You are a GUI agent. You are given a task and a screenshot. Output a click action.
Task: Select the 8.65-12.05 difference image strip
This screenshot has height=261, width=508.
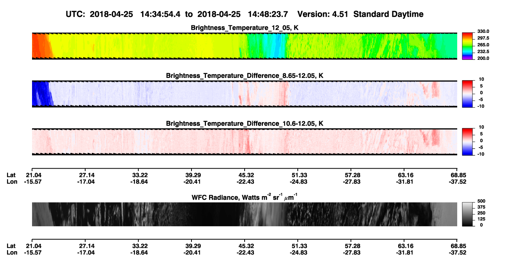click(x=245, y=94)
